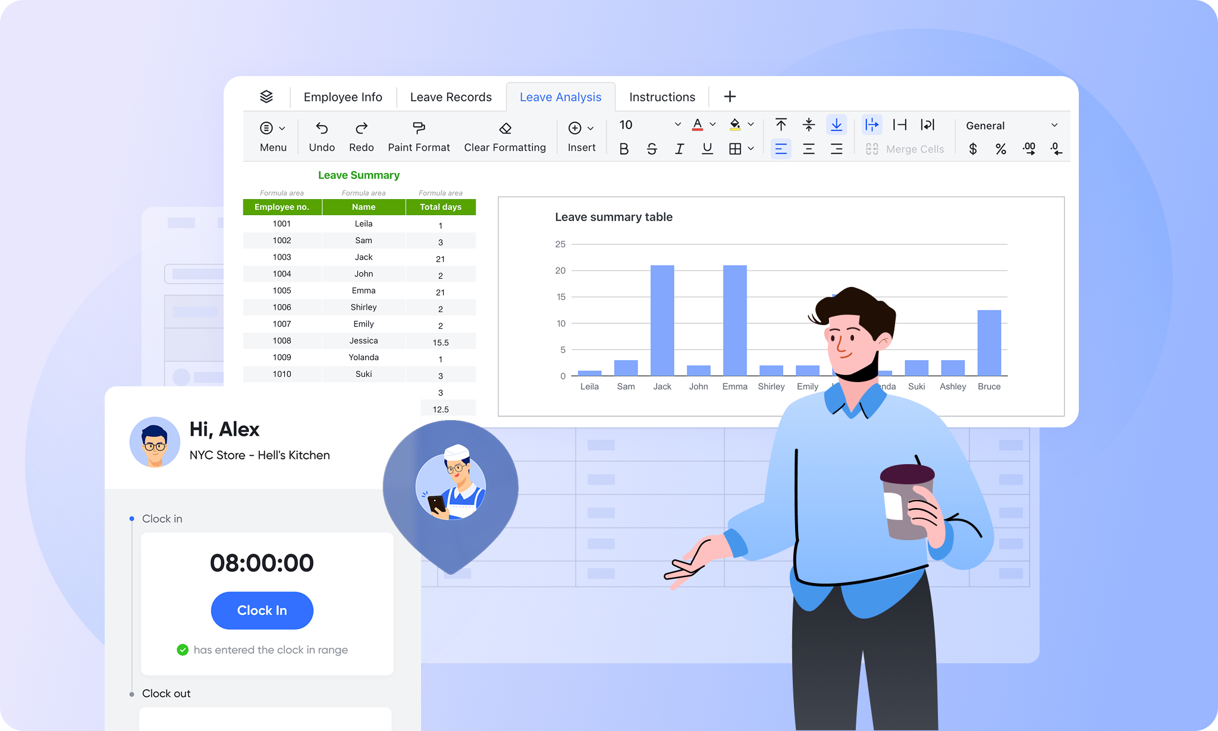Add a new sheet with the plus icon
Viewport: 1218px width, 731px height.
(730, 97)
